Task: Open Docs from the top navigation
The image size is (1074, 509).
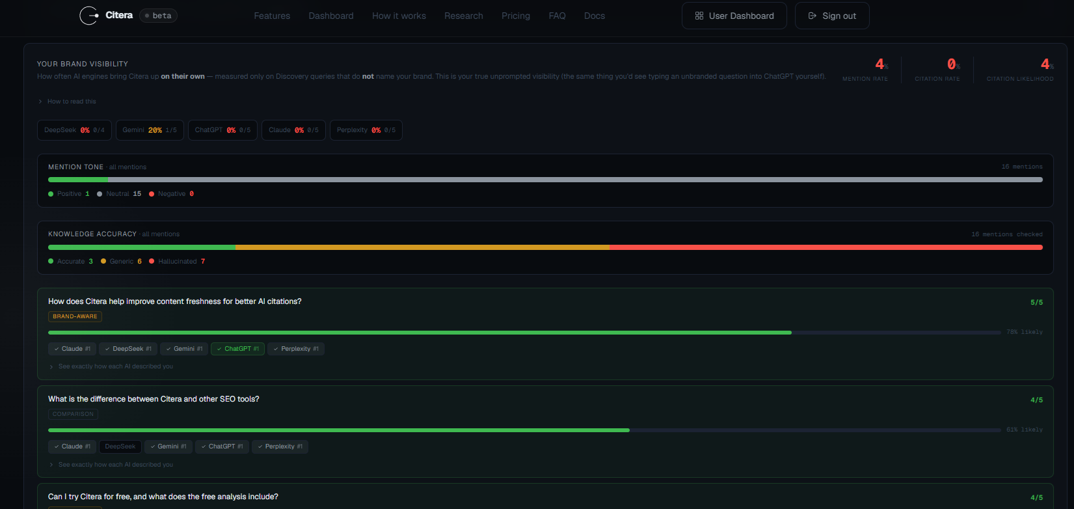Action: click(x=595, y=16)
